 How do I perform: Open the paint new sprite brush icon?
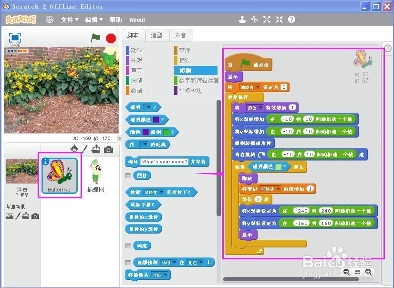tap(85, 149)
